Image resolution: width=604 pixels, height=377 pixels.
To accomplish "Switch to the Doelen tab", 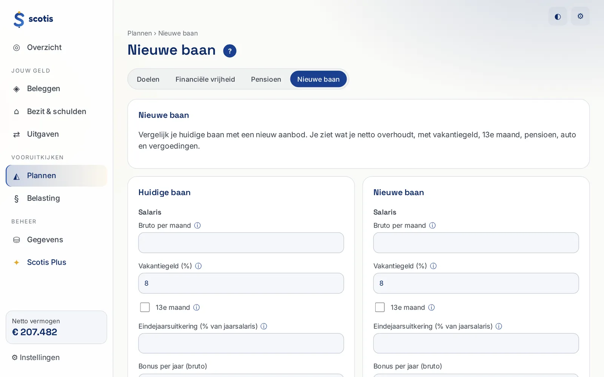I will (x=148, y=79).
